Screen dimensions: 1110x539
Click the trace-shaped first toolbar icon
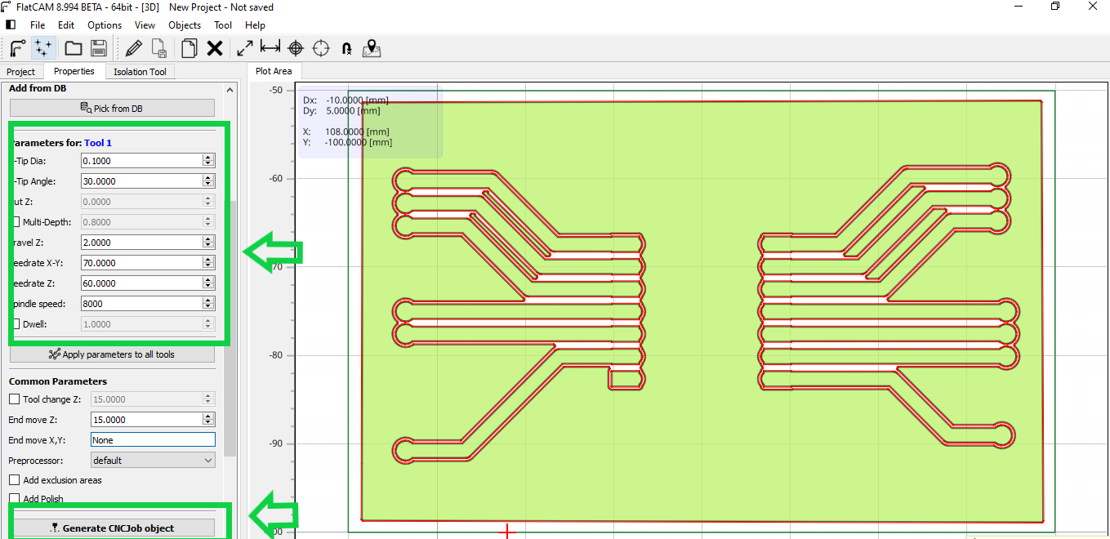coord(18,48)
